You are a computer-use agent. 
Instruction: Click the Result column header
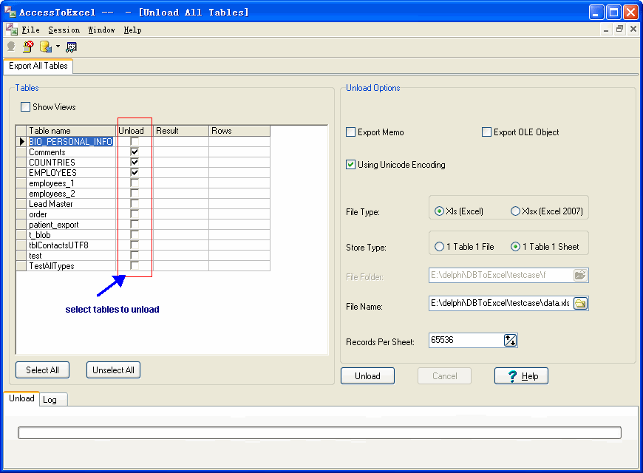point(181,131)
